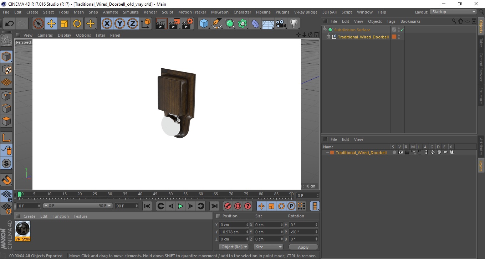Open the V-Ray Bridge menu
The image size is (485, 259).
pos(306,12)
